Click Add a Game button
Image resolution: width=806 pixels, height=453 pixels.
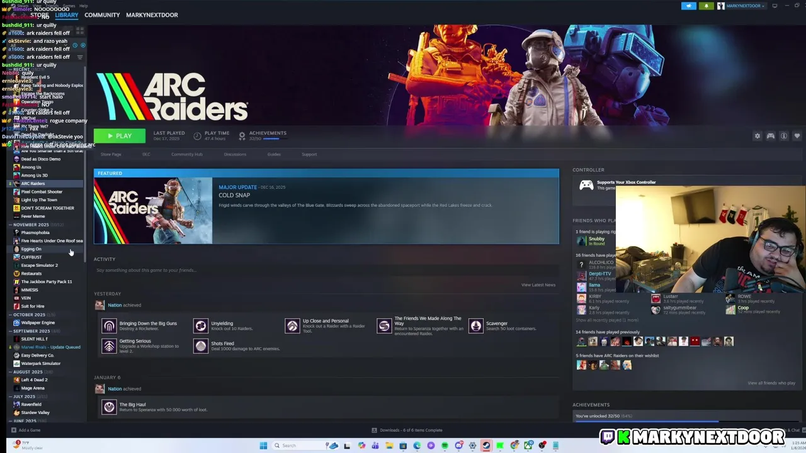pos(25,430)
